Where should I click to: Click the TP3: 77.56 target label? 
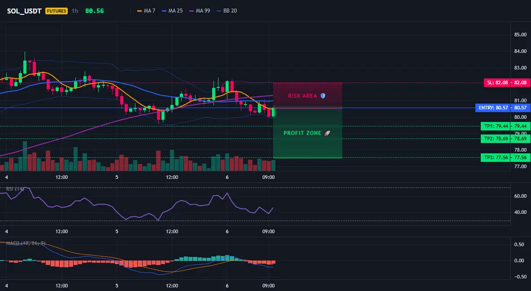click(x=496, y=157)
